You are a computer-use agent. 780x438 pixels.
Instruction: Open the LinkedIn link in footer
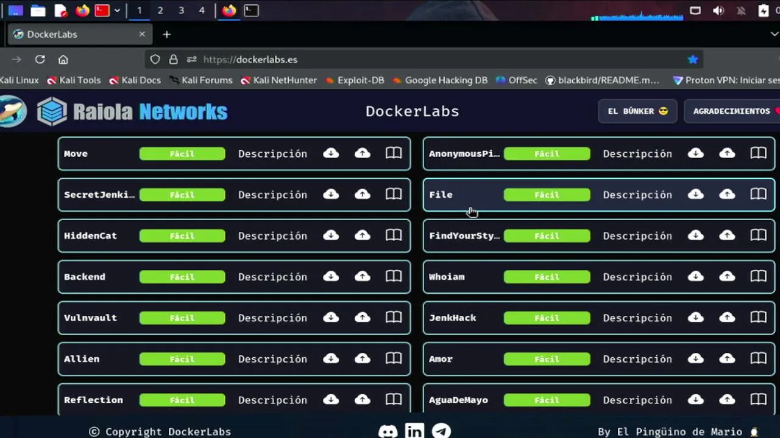(414, 431)
